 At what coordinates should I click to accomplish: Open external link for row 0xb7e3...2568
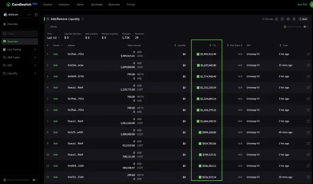[308, 177]
